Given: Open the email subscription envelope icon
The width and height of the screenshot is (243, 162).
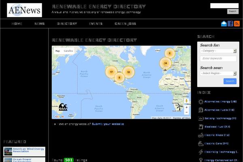Looking at the screenshot, I should [224, 24].
